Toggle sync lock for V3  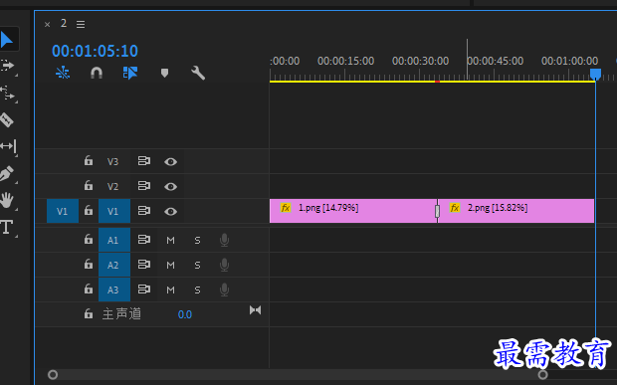coord(143,161)
